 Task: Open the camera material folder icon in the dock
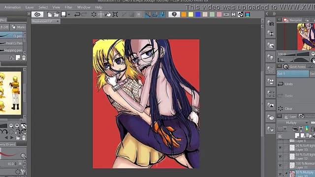[x=270, y=23]
